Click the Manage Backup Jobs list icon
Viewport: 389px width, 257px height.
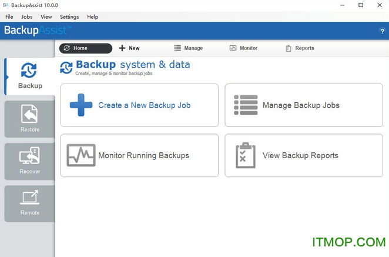(246, 105)
